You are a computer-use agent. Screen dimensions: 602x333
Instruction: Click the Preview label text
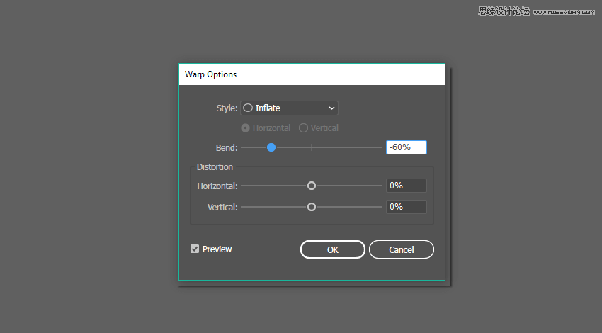point(217,249)
